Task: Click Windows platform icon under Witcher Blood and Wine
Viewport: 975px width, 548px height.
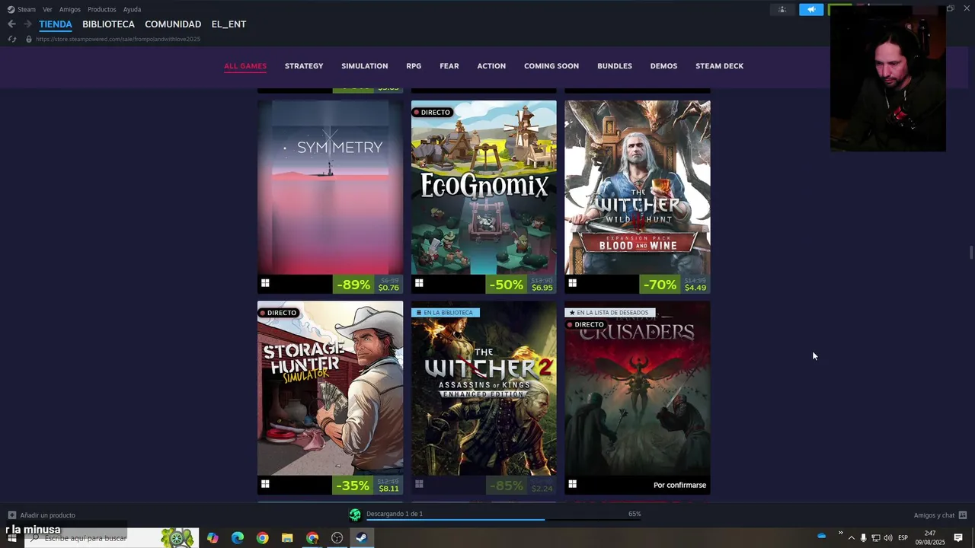Action: 572,283
